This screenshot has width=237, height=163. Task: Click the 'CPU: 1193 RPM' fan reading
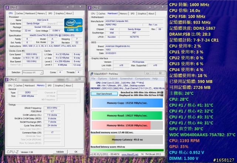pyautogui.click(x=184, y=141)
